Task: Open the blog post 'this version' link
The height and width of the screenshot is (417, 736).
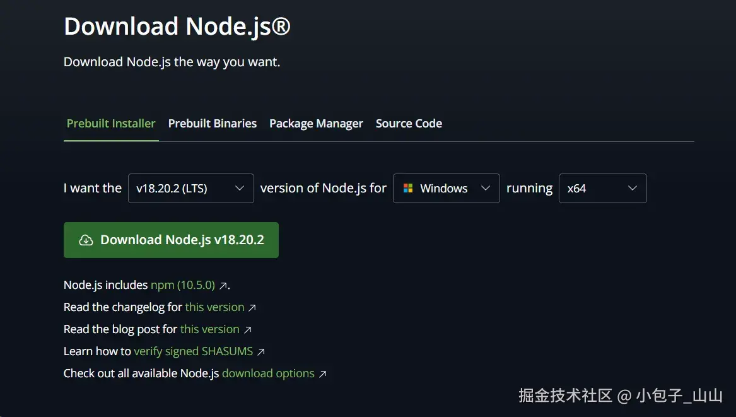Action: [210, 329]
